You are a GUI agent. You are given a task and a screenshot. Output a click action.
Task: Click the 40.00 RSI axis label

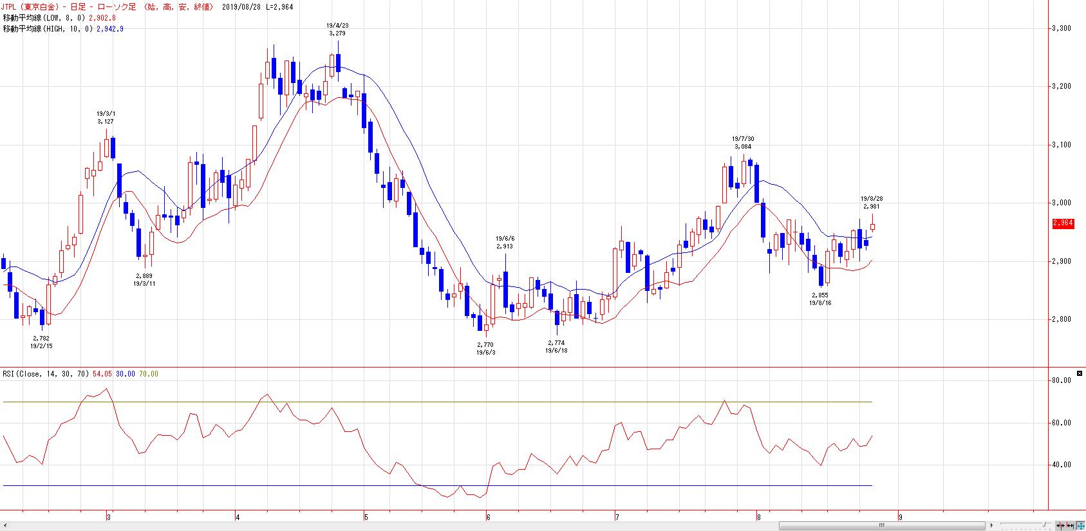click(x=1062, y=465)
